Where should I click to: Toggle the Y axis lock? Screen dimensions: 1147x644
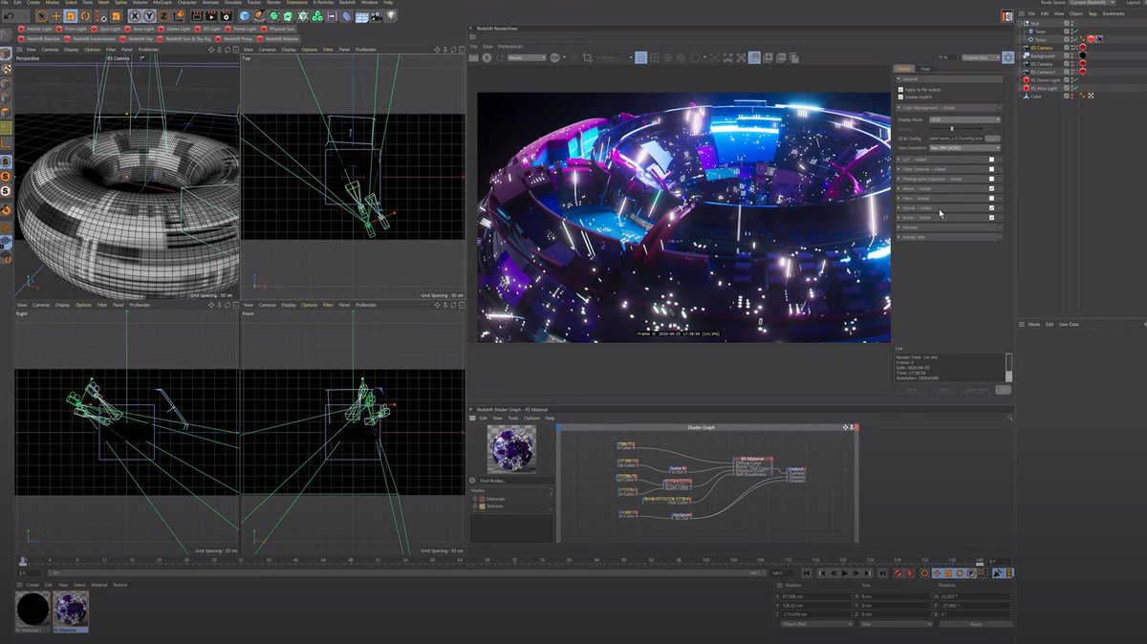point(149,15)
